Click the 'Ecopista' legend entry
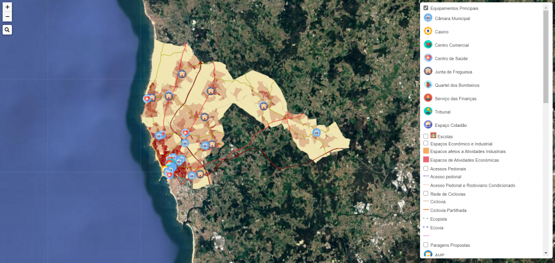The width and height of the screenshot is (555, 263). click(439, 219)
